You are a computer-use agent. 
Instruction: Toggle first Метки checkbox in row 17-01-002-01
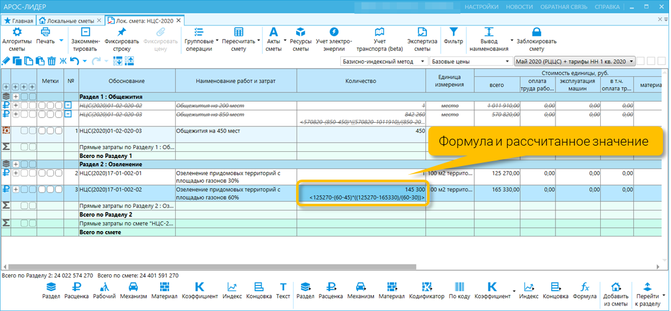[42, 173]
